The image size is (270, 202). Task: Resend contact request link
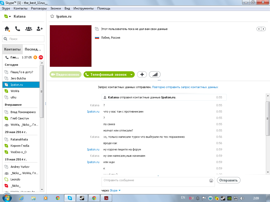[185, 87]
